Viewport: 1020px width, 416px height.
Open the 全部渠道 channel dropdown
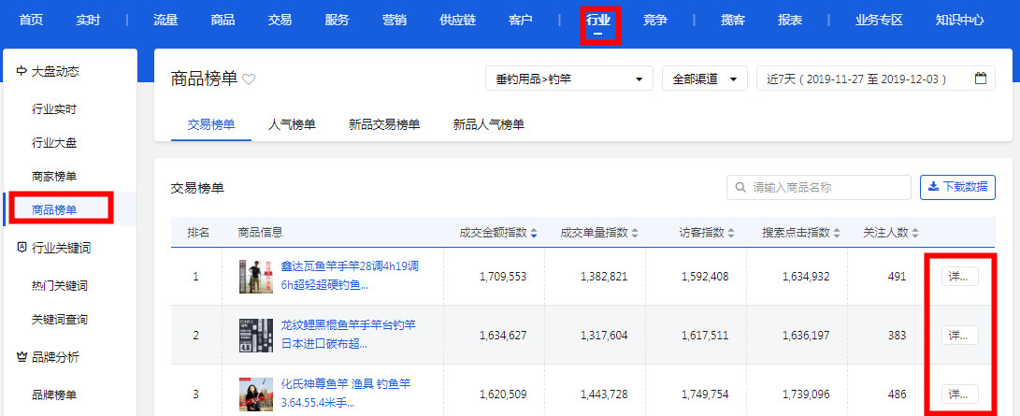704,79
